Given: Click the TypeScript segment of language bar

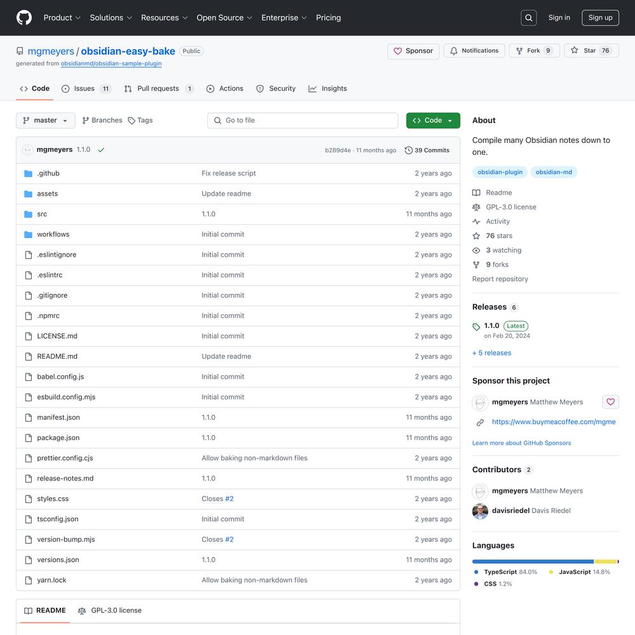Looking at the screenshot, I should (533, 562).
